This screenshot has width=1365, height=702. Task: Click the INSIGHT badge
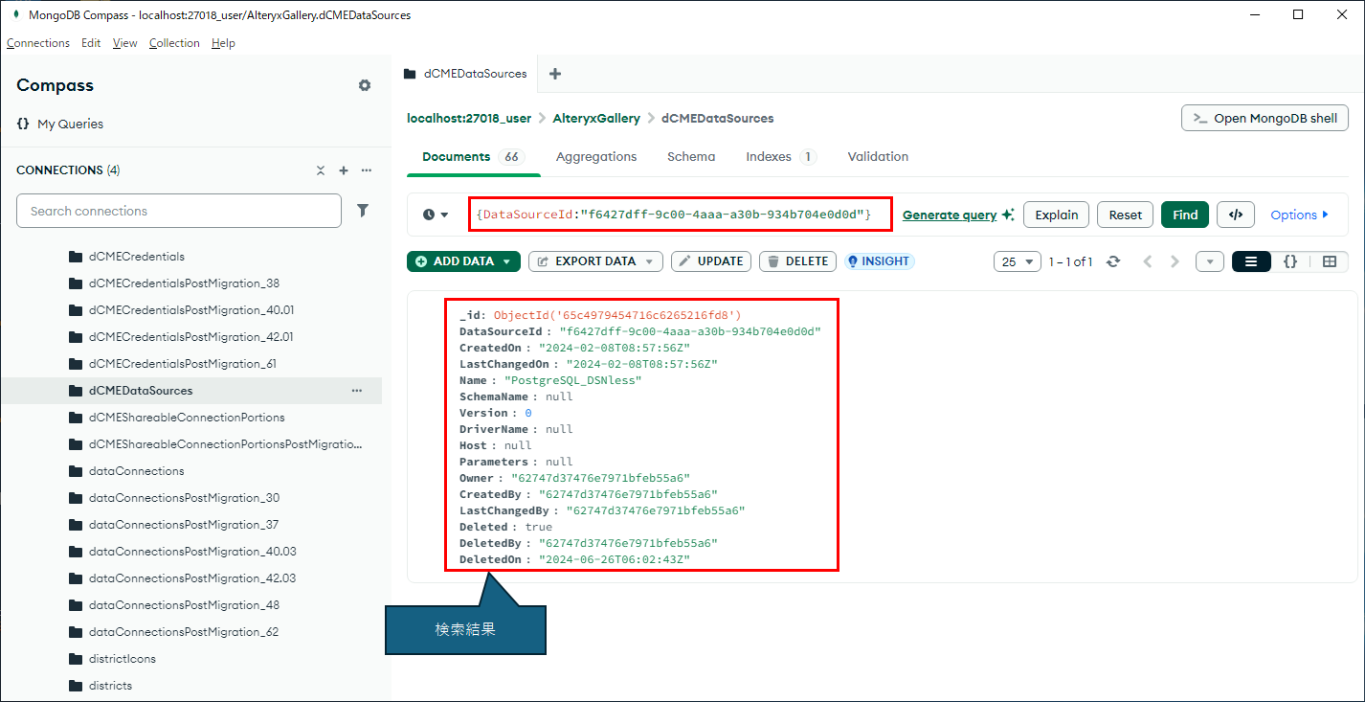879,261
